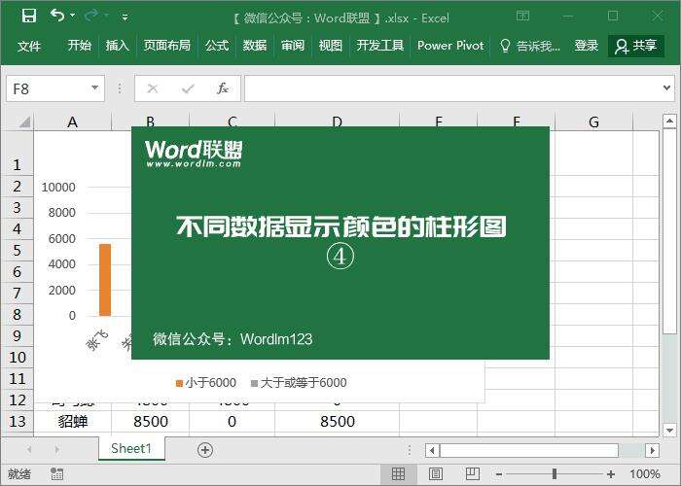Expand the formula bar chevron
This screenshot has width=681, height=486.
pyautogui.click(x=666, y=88)
